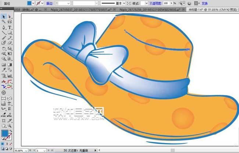
Task: Enable Draw Behind mode
Action: (7, 148)
